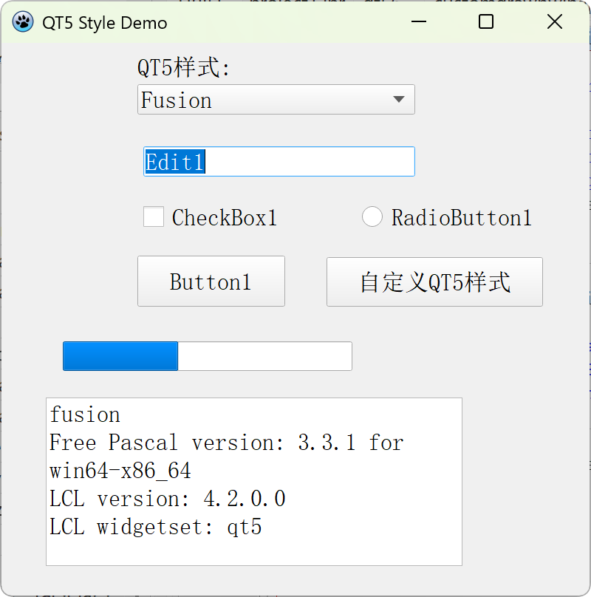This screenshot has height=597, width=591.
Task: Enable the CheckBox1 option
Action: point(154,216)
